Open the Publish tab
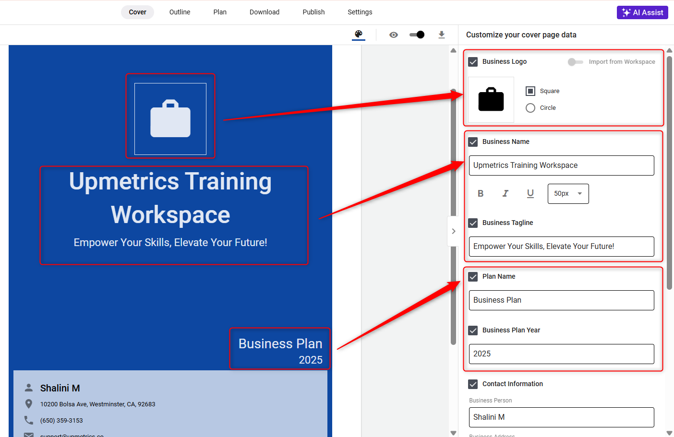This screenshot has width=674, height=437. [x=313, y=12]
